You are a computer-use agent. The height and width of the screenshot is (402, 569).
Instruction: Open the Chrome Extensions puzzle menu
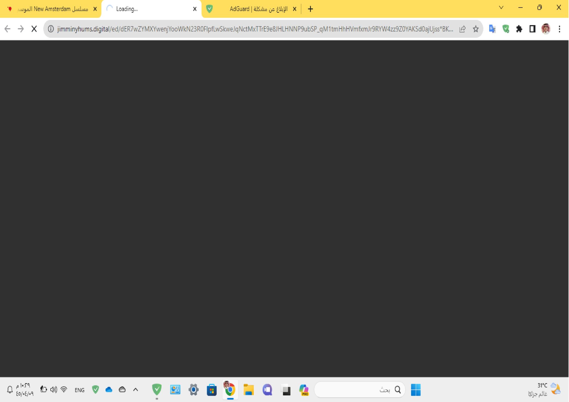click(x=519, y=28)
